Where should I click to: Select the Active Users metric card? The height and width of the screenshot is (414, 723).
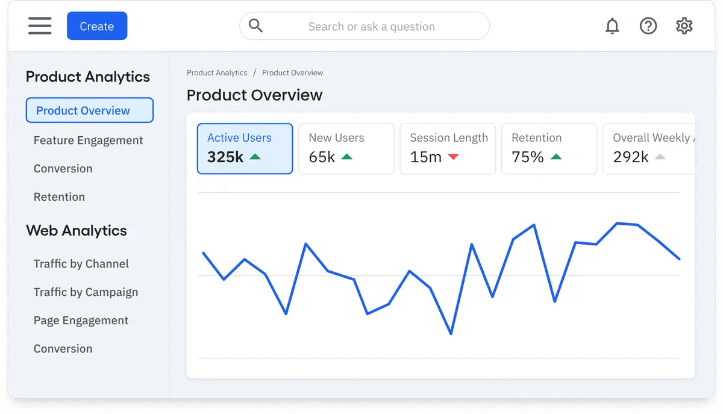[245, 148]
